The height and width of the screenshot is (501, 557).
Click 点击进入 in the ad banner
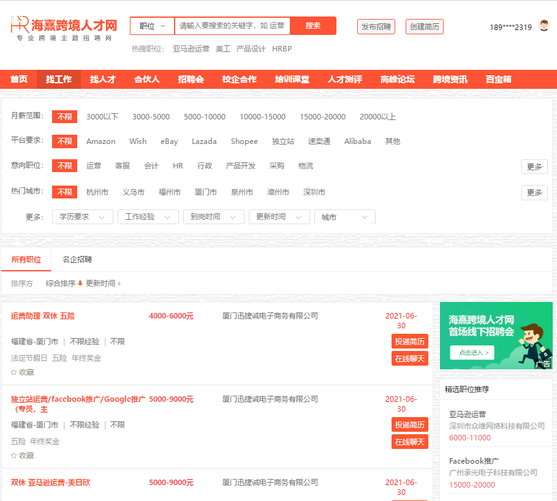pos(472,353)
